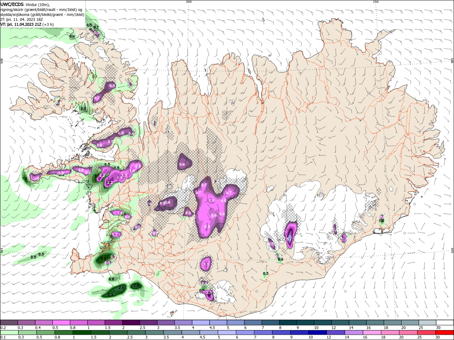Click the snow legend swatch between 12 and 14
The height and width of the screenshot is (340, 454).
(340, 322)
